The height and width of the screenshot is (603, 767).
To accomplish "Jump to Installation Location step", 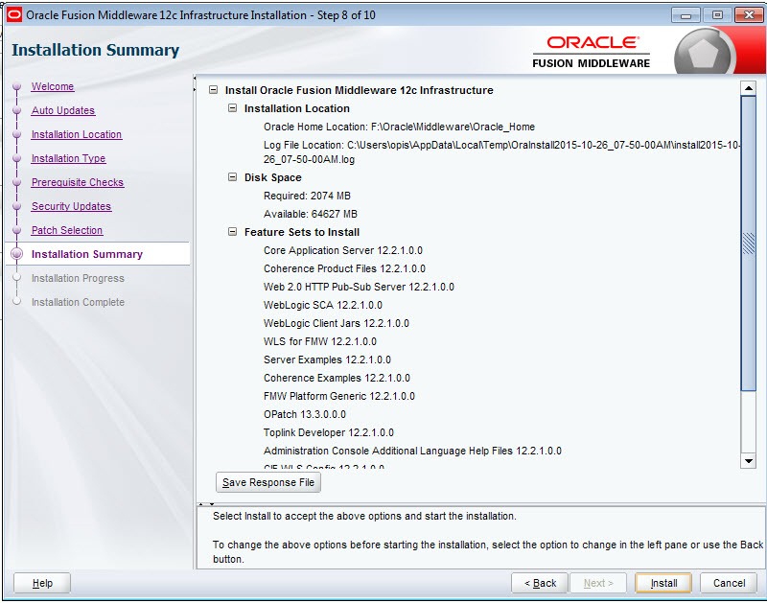I will tap(77, 134).
